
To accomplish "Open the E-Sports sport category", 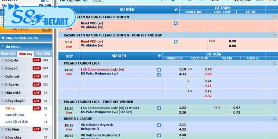I will pos(12,84).
